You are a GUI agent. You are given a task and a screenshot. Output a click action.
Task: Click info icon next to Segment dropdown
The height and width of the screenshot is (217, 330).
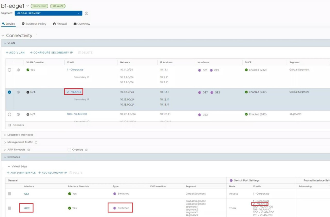[87, 14]
